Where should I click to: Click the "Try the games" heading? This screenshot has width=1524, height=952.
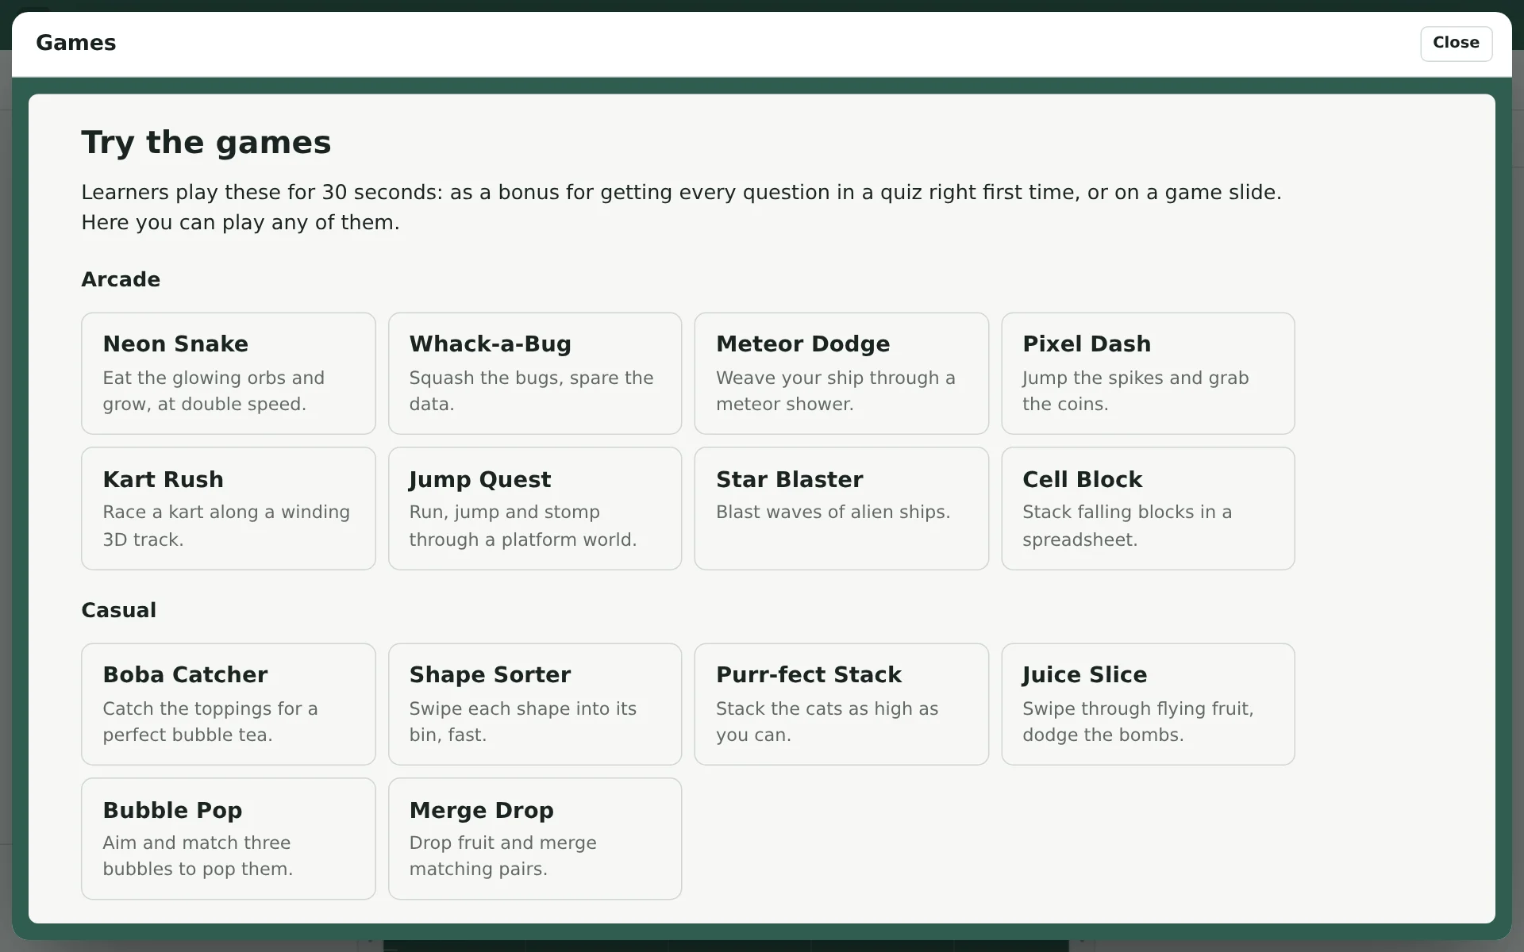(x=206, y=143)
